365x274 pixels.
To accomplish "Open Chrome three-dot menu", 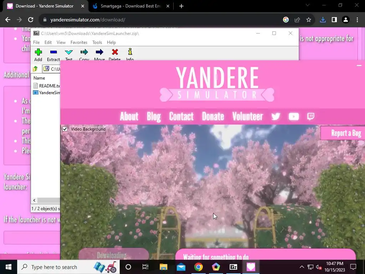I will (357, 20).
